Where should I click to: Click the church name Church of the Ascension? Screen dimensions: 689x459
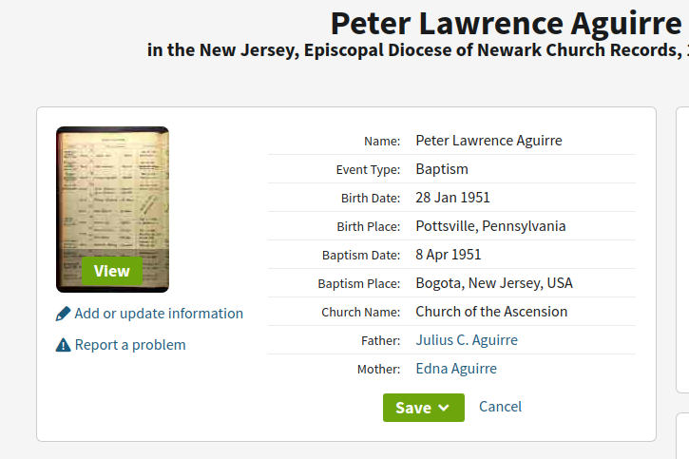[x=491, y=312]
